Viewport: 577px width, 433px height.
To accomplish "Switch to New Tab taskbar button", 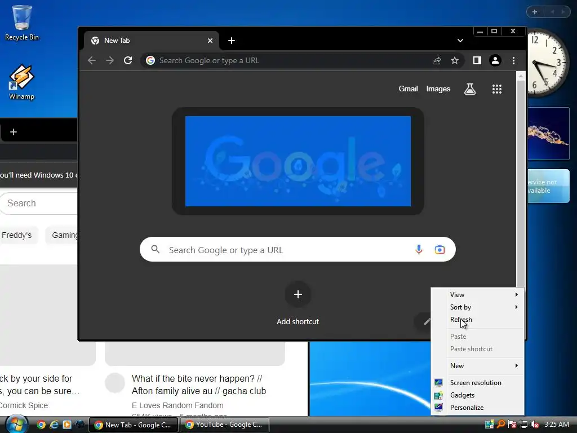I will point(134,425).
